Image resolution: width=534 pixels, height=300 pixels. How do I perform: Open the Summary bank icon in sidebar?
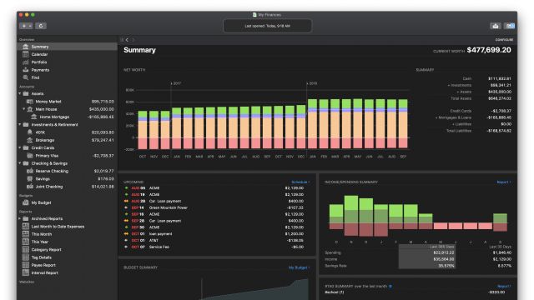coord(26,47)
